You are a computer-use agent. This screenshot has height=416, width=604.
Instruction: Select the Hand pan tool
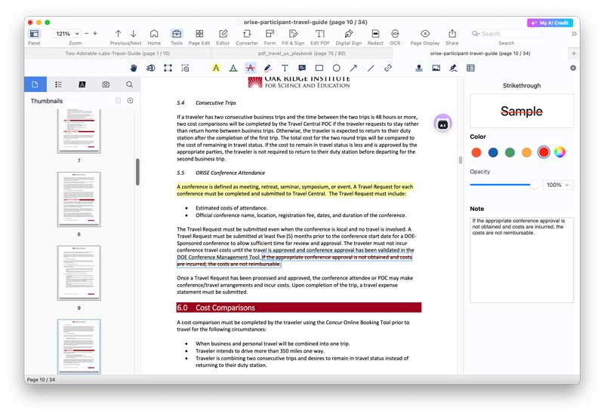pyautogui.click(x=134, y=69)
